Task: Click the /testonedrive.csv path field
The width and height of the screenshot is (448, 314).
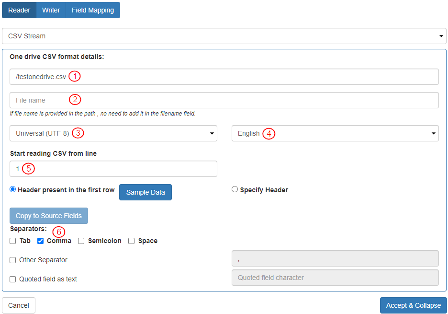Action: 224,77
